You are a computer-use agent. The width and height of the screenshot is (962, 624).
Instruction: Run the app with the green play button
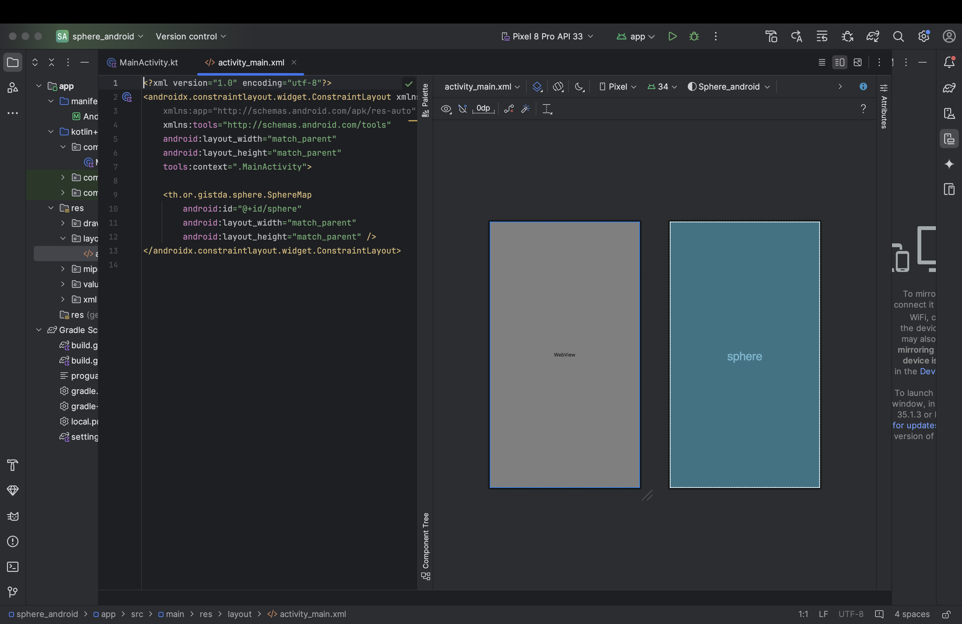click(672, 36)
